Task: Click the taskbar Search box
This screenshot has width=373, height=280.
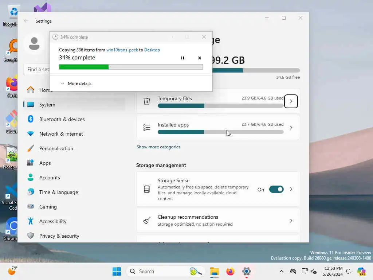Action: [x=166, y=271]
